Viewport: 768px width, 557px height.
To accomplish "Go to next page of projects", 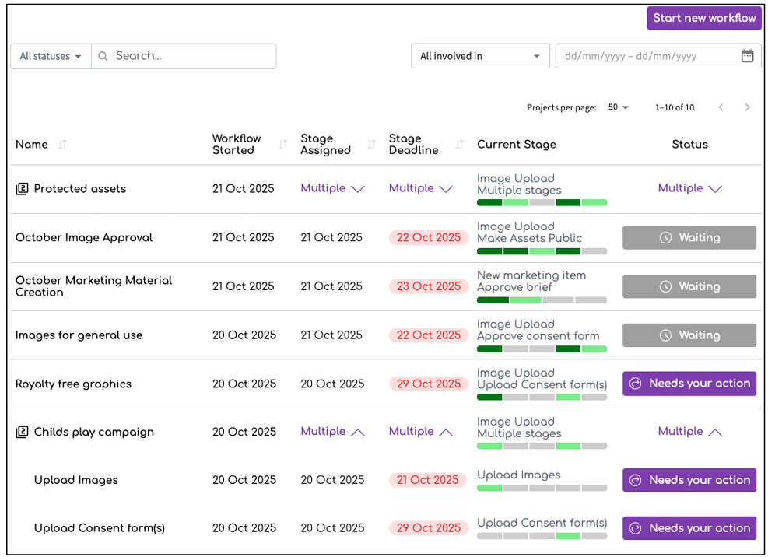I will click(747, 107).
